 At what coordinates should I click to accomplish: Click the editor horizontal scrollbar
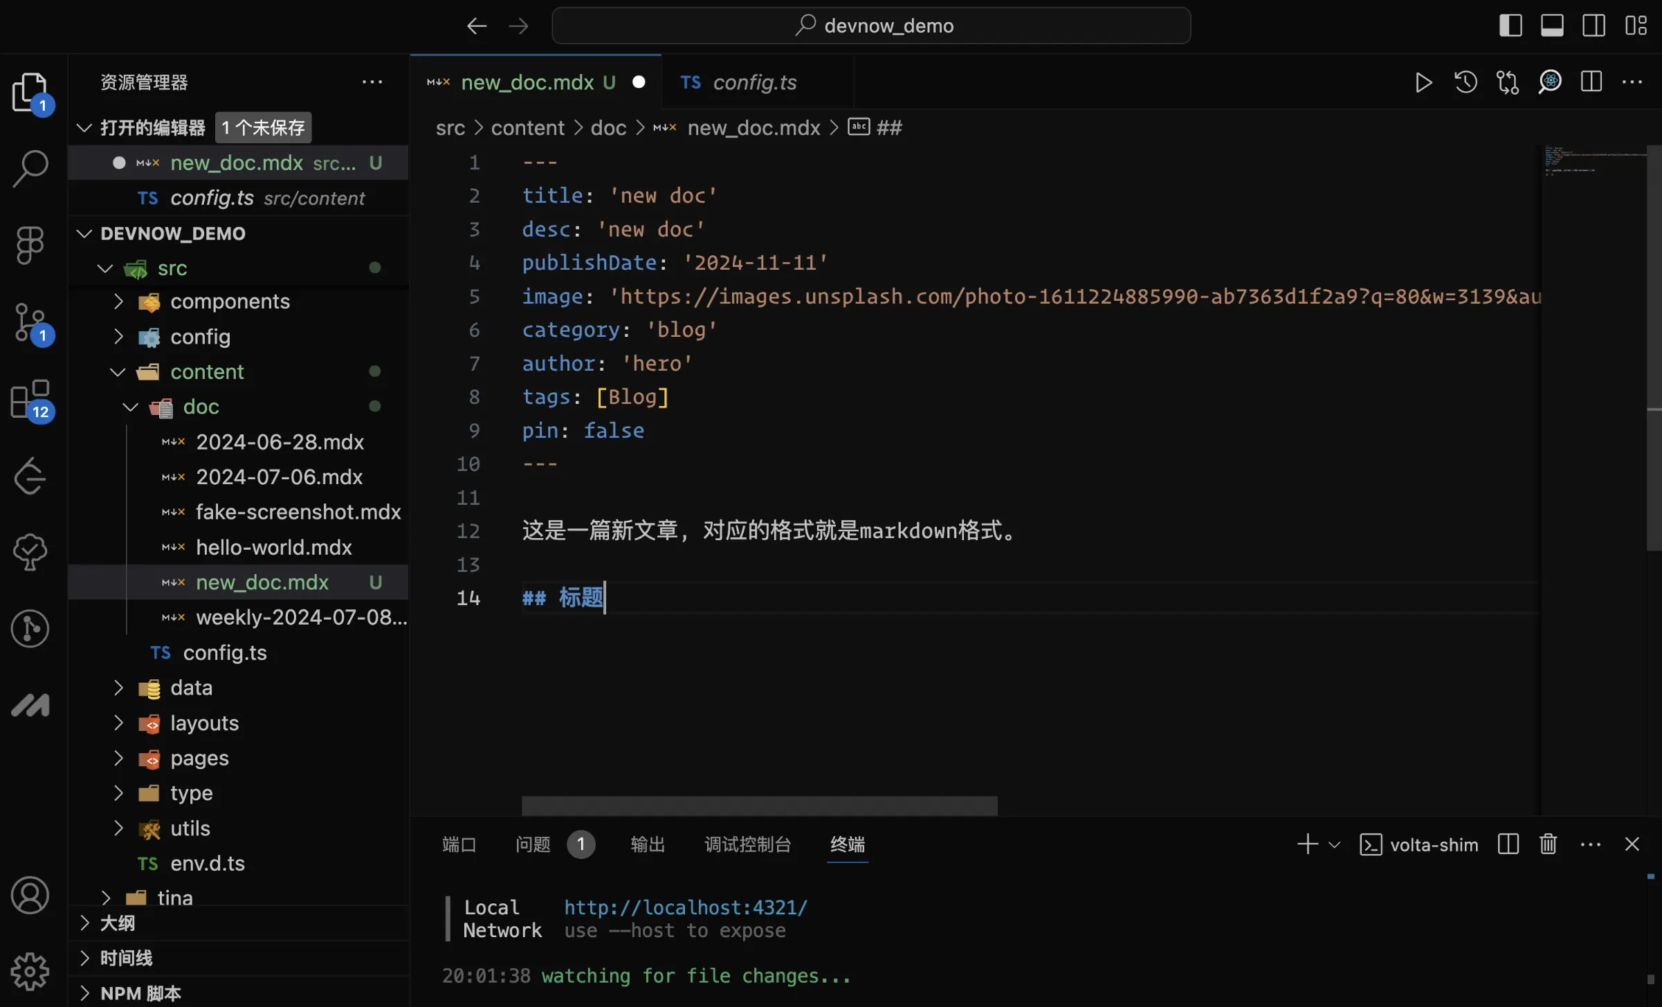[759, 806]
